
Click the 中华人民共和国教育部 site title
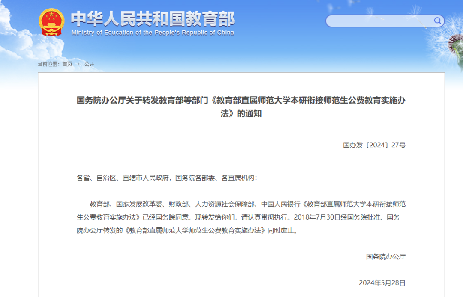pyautogui.click(x=153, y=18)
